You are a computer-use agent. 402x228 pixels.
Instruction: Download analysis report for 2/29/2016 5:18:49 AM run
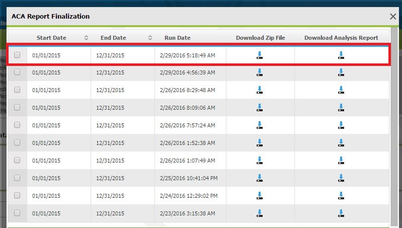click(341, 55)
